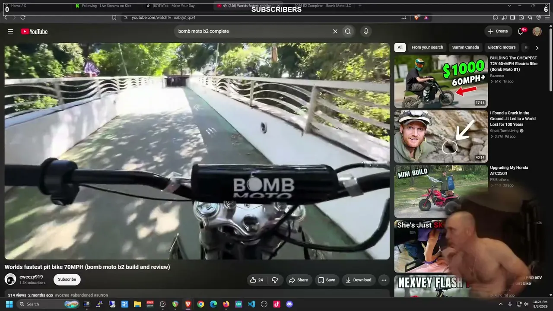Open Windows Start menu

point(9,304)
